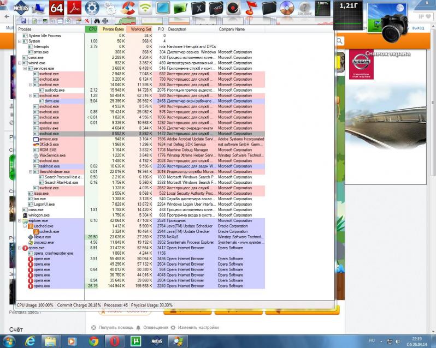Collapse the explorer.exe tree node
This screenshot has height=348, width=436.
20,220
